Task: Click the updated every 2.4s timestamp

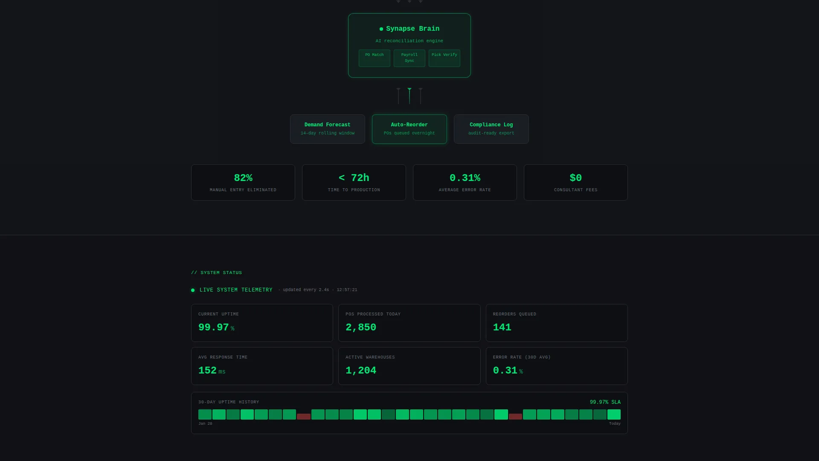Action: coord(318,290)
